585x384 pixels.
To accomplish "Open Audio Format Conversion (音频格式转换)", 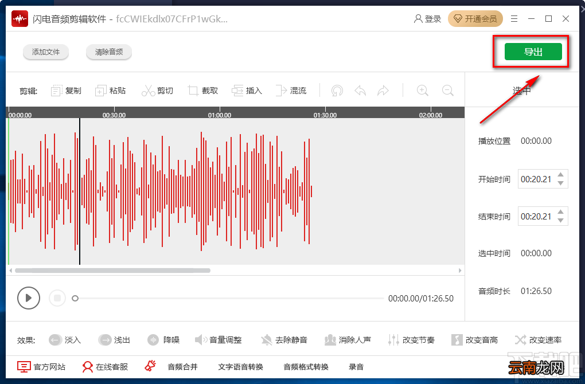I will (x=306, y=367).
